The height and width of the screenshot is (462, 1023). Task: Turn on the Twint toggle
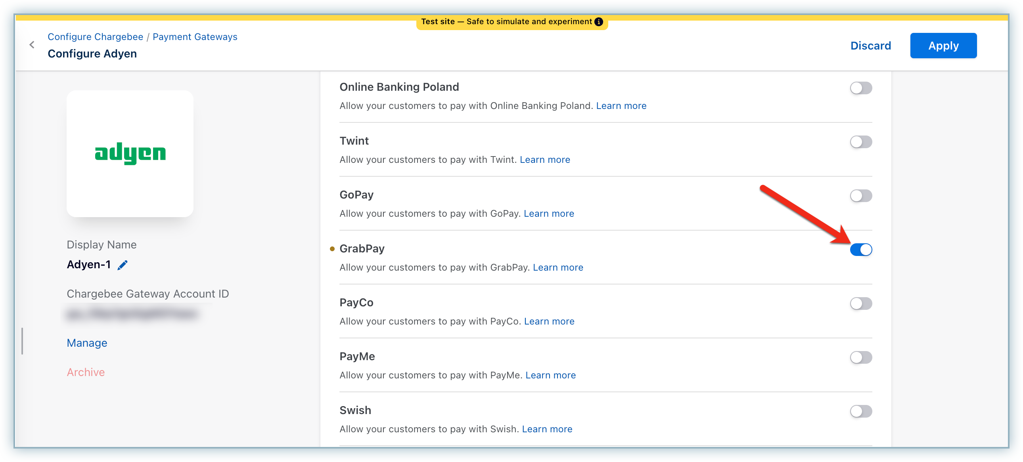[860, 142]
